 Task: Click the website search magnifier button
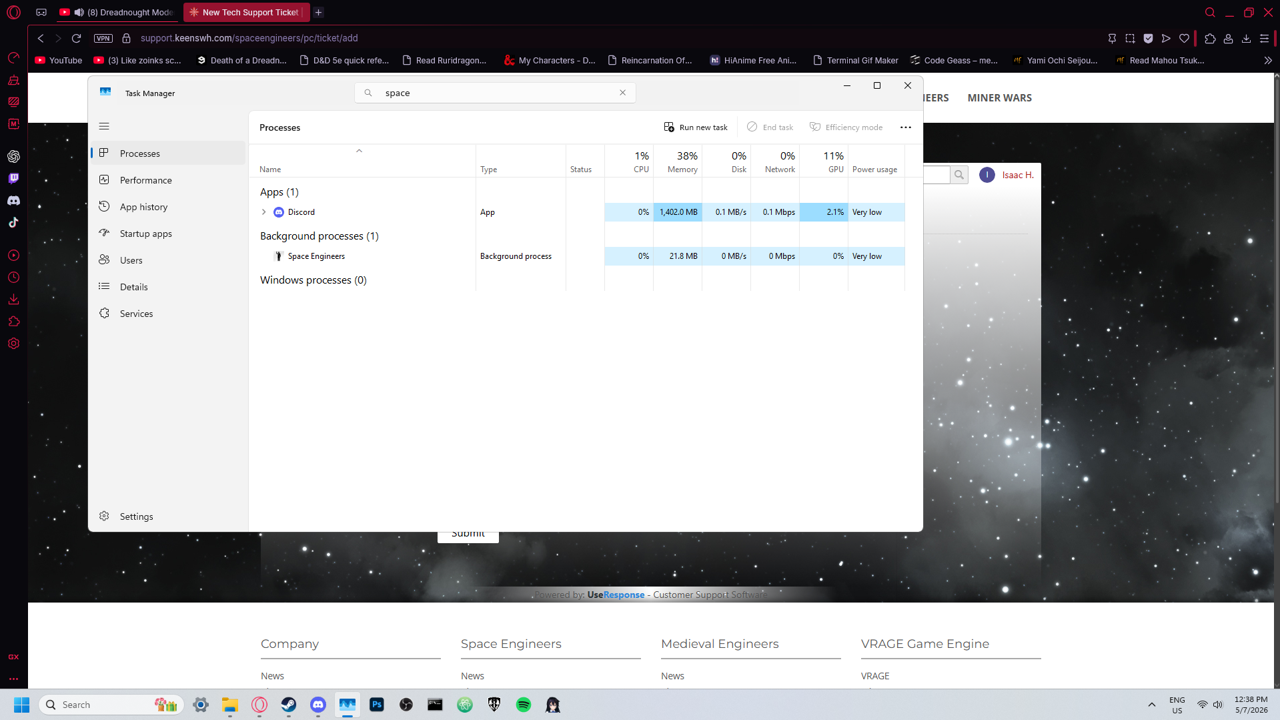pos(958,175)
